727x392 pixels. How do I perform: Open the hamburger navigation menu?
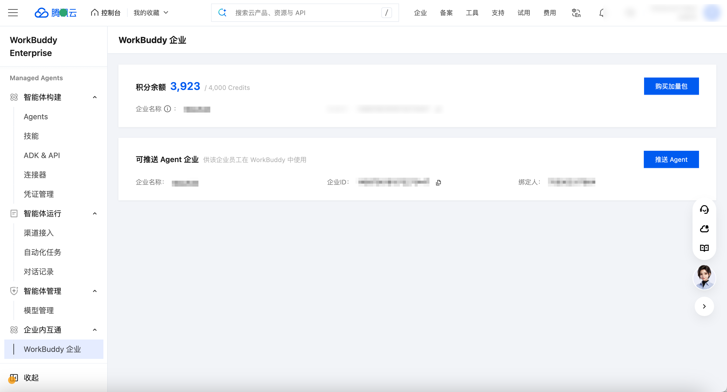pos(13,13)
